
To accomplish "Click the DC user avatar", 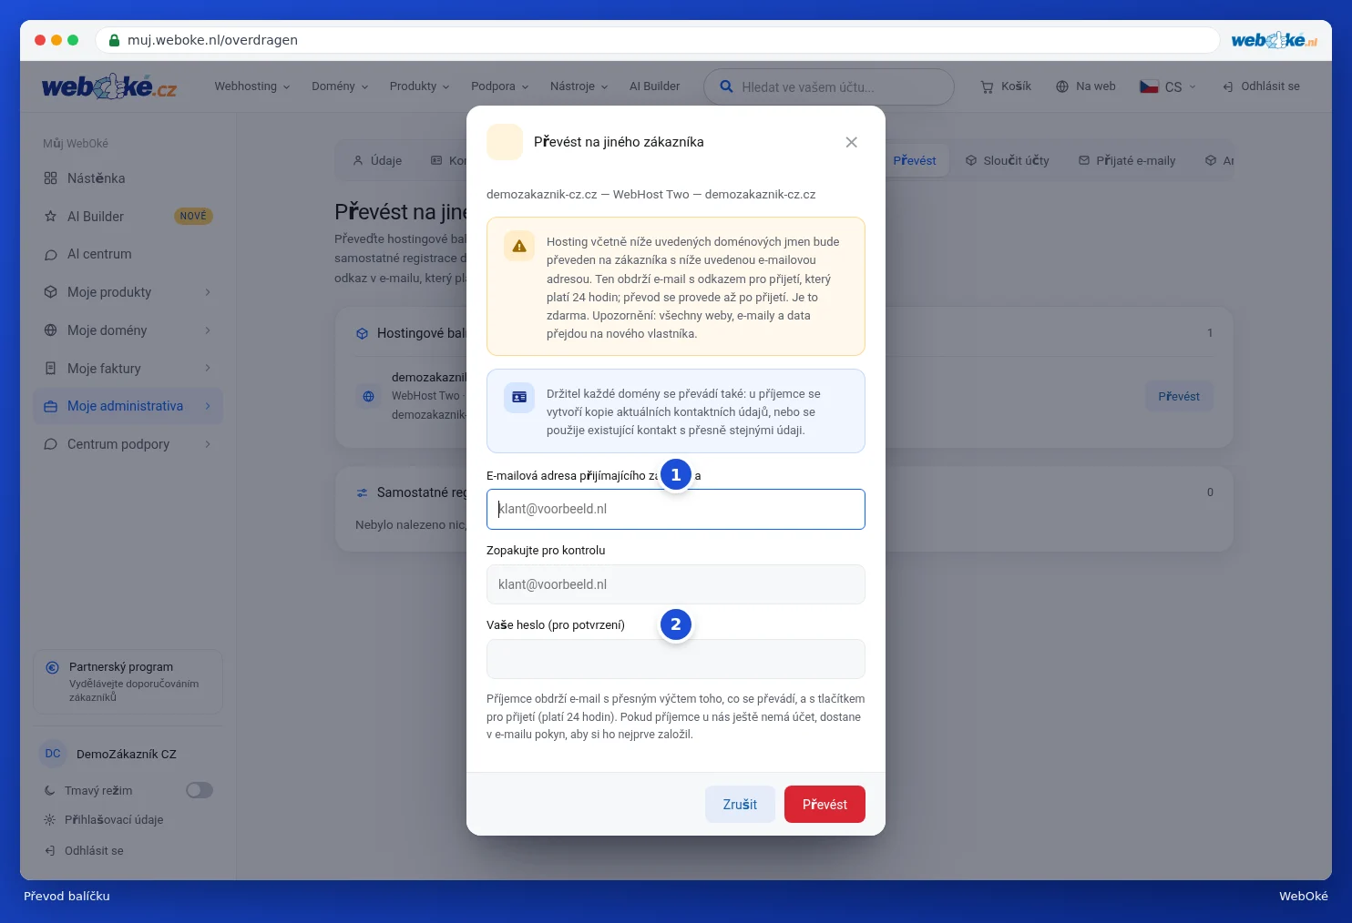I will pyautogui.click(x=53, y=754).
